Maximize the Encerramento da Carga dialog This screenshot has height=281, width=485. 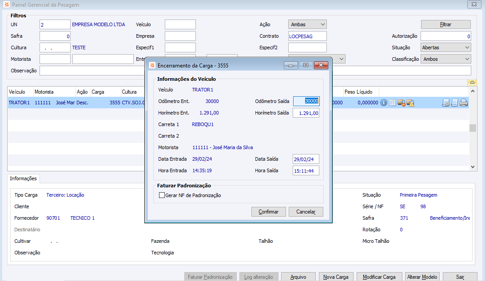tap(306, 65)
